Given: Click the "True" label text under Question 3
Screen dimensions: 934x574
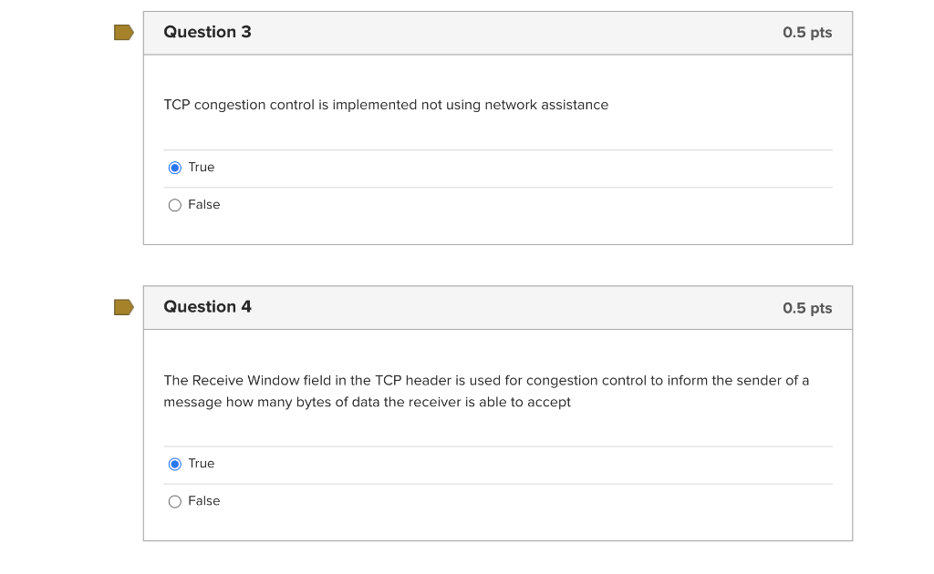Looking at the screenshot, I should (x=202, y=168).
